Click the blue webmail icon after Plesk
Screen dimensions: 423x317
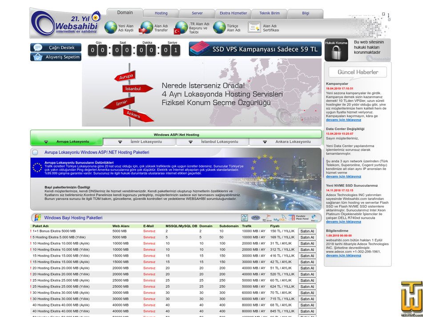(x=314, y=218)
